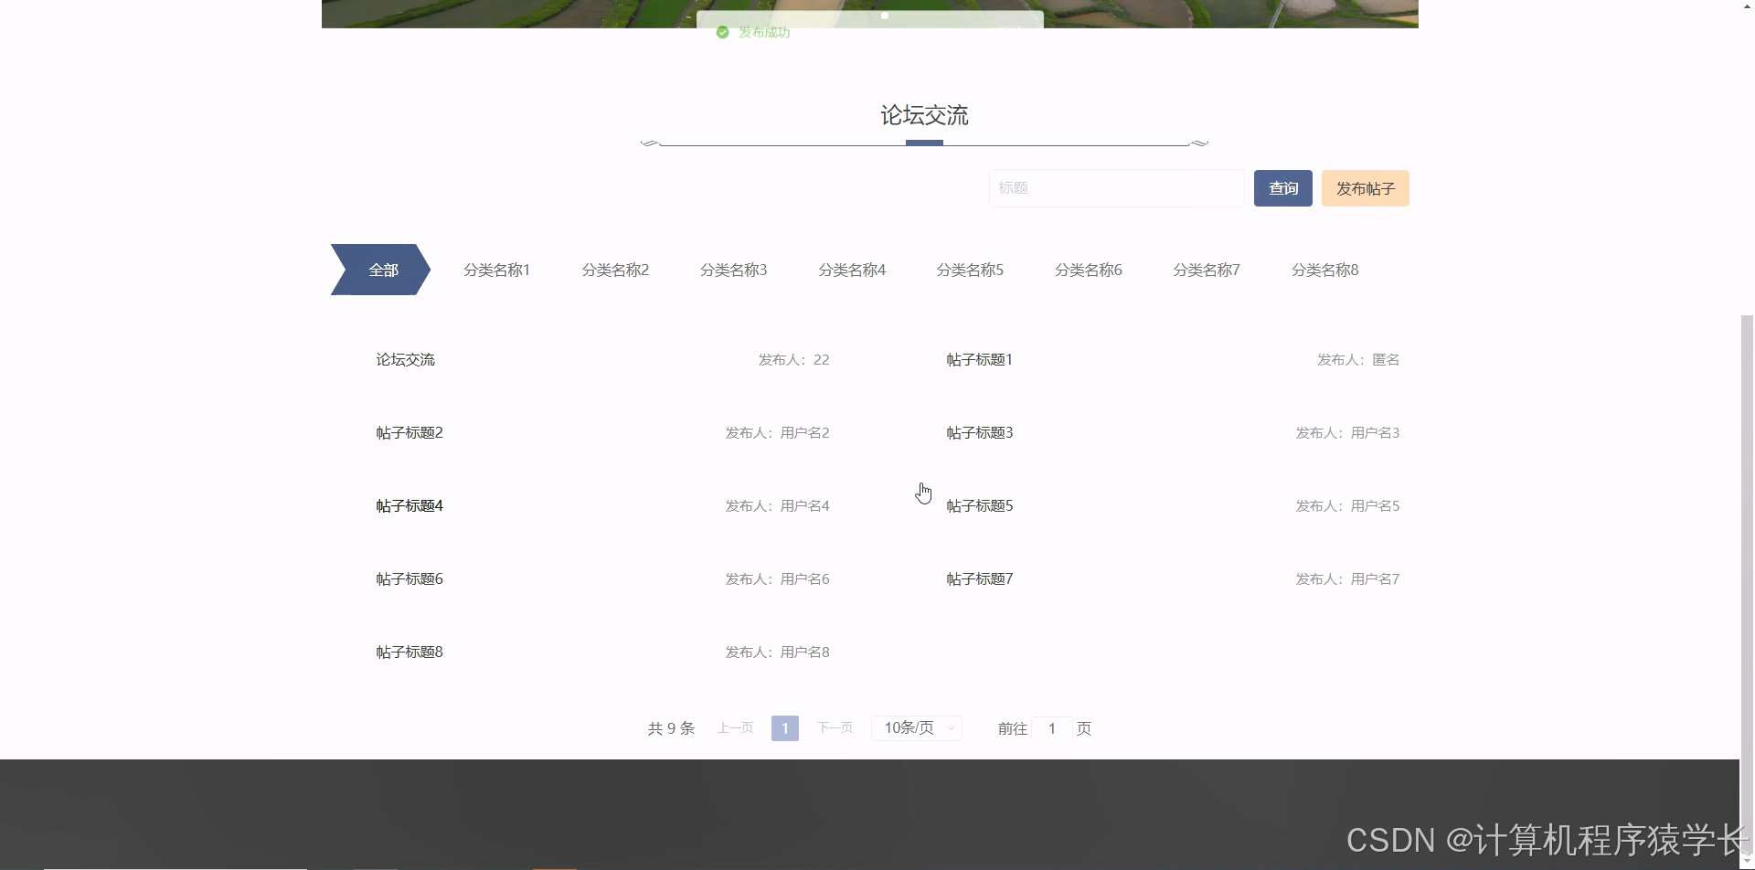This screenshot has height=870, width=1755.
Task: Open the post 帖子标题5
Action: coord(979,506)
